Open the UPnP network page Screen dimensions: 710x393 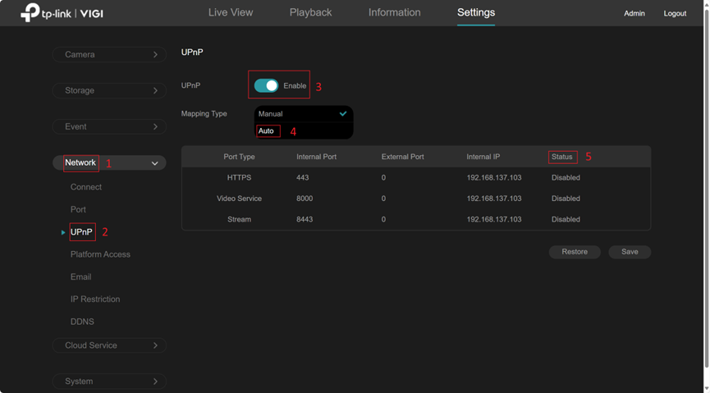pyautogui.click(x=81, y=232)
